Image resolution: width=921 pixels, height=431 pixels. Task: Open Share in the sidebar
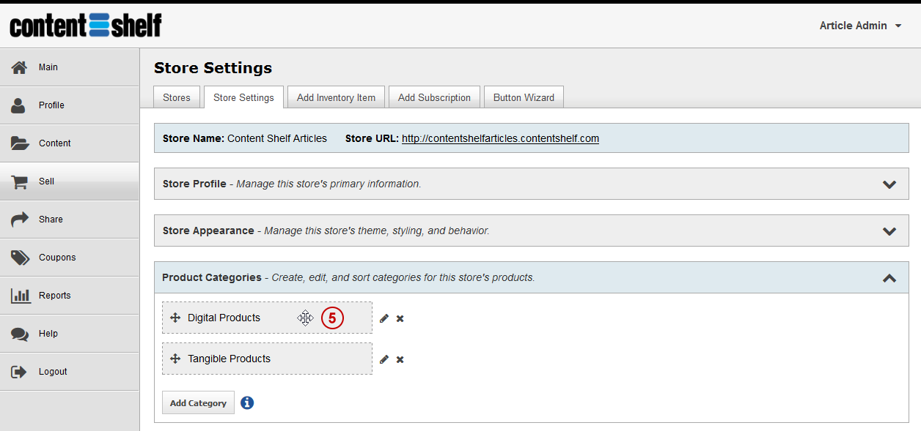pyautogui.click(x=70, y=220)
